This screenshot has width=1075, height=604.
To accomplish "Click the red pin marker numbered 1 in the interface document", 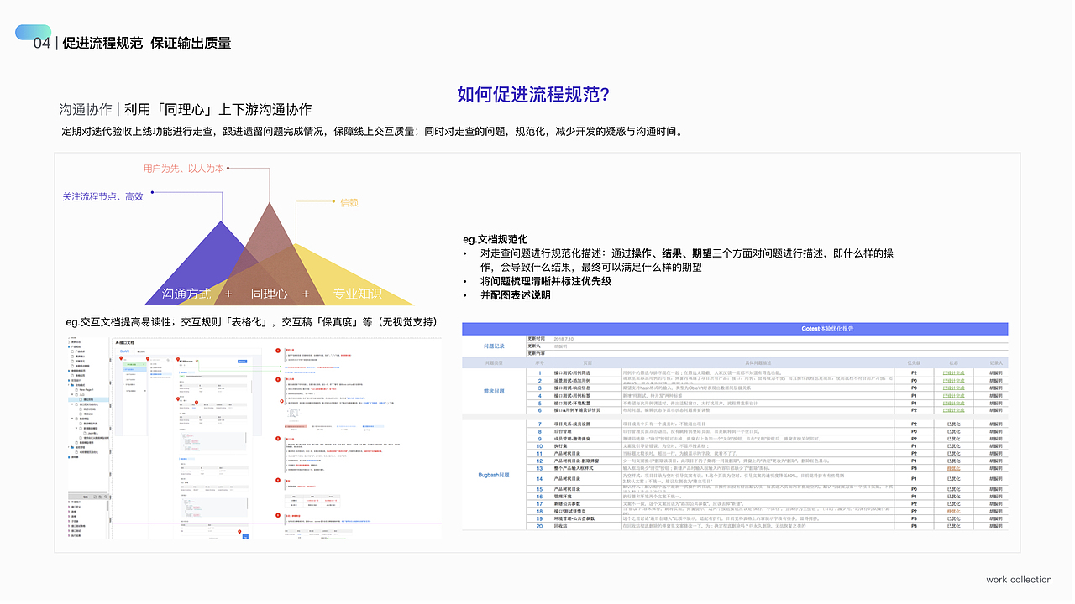I will [x=121, y=358].
